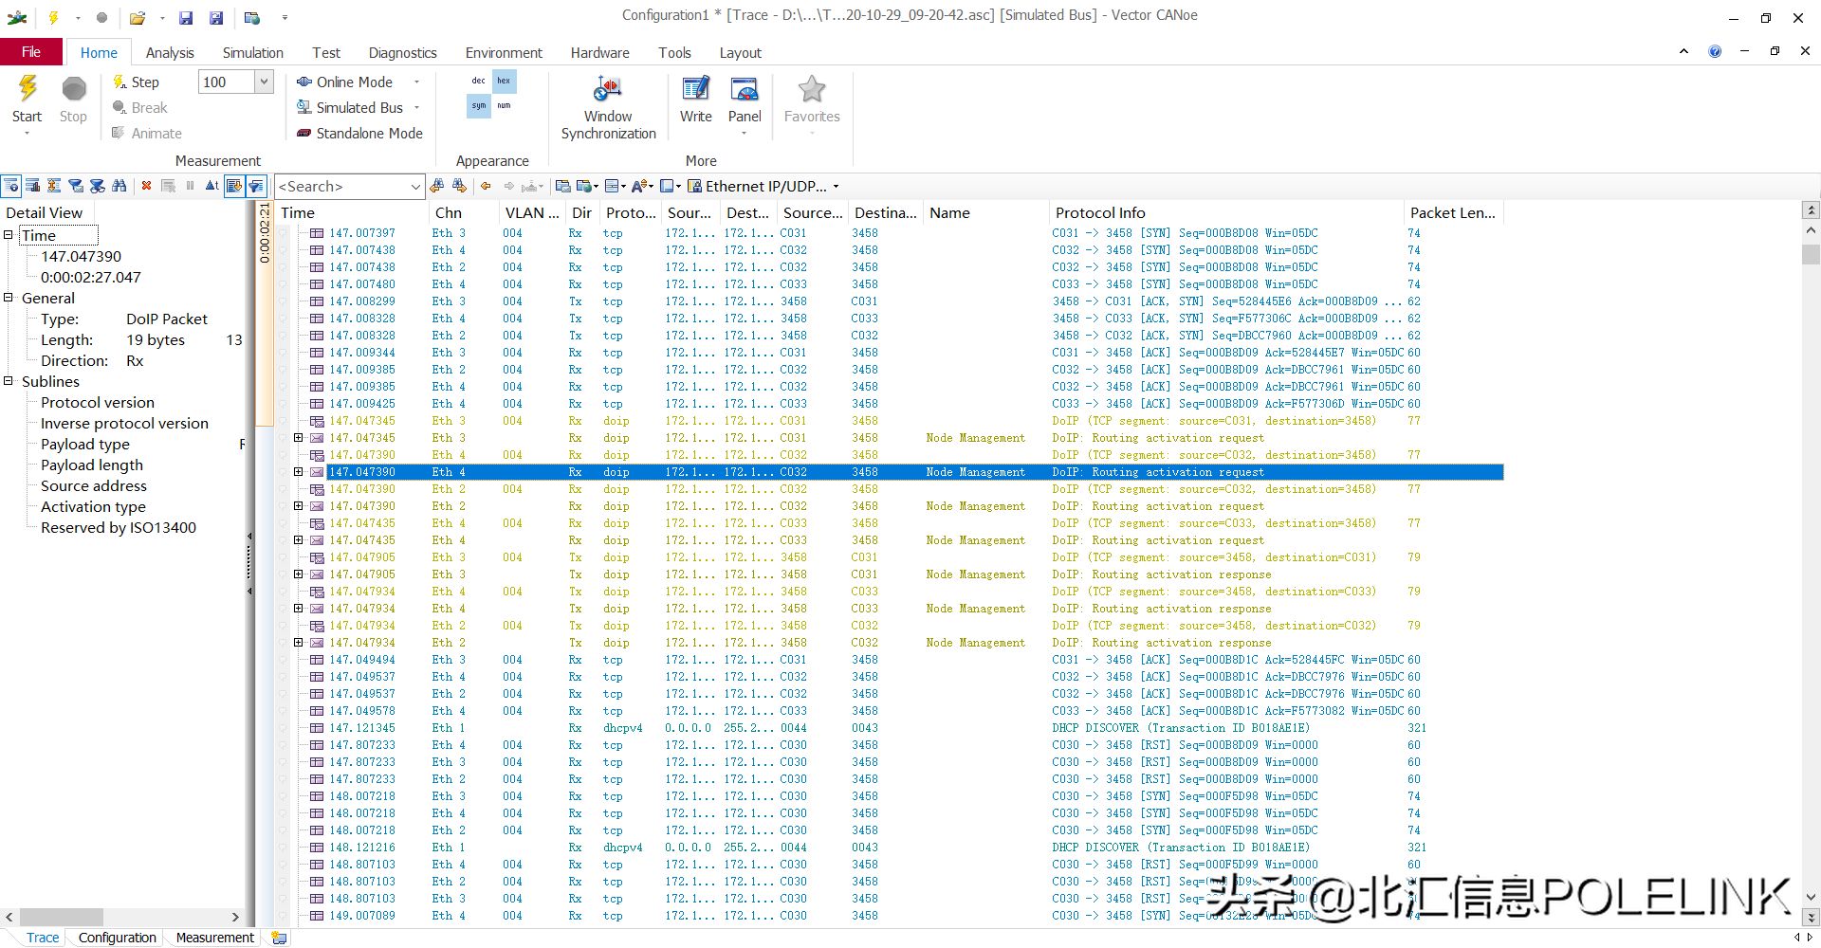1821x948 pixels.
Task: Switch number display to dec
Action: (478, 82)
